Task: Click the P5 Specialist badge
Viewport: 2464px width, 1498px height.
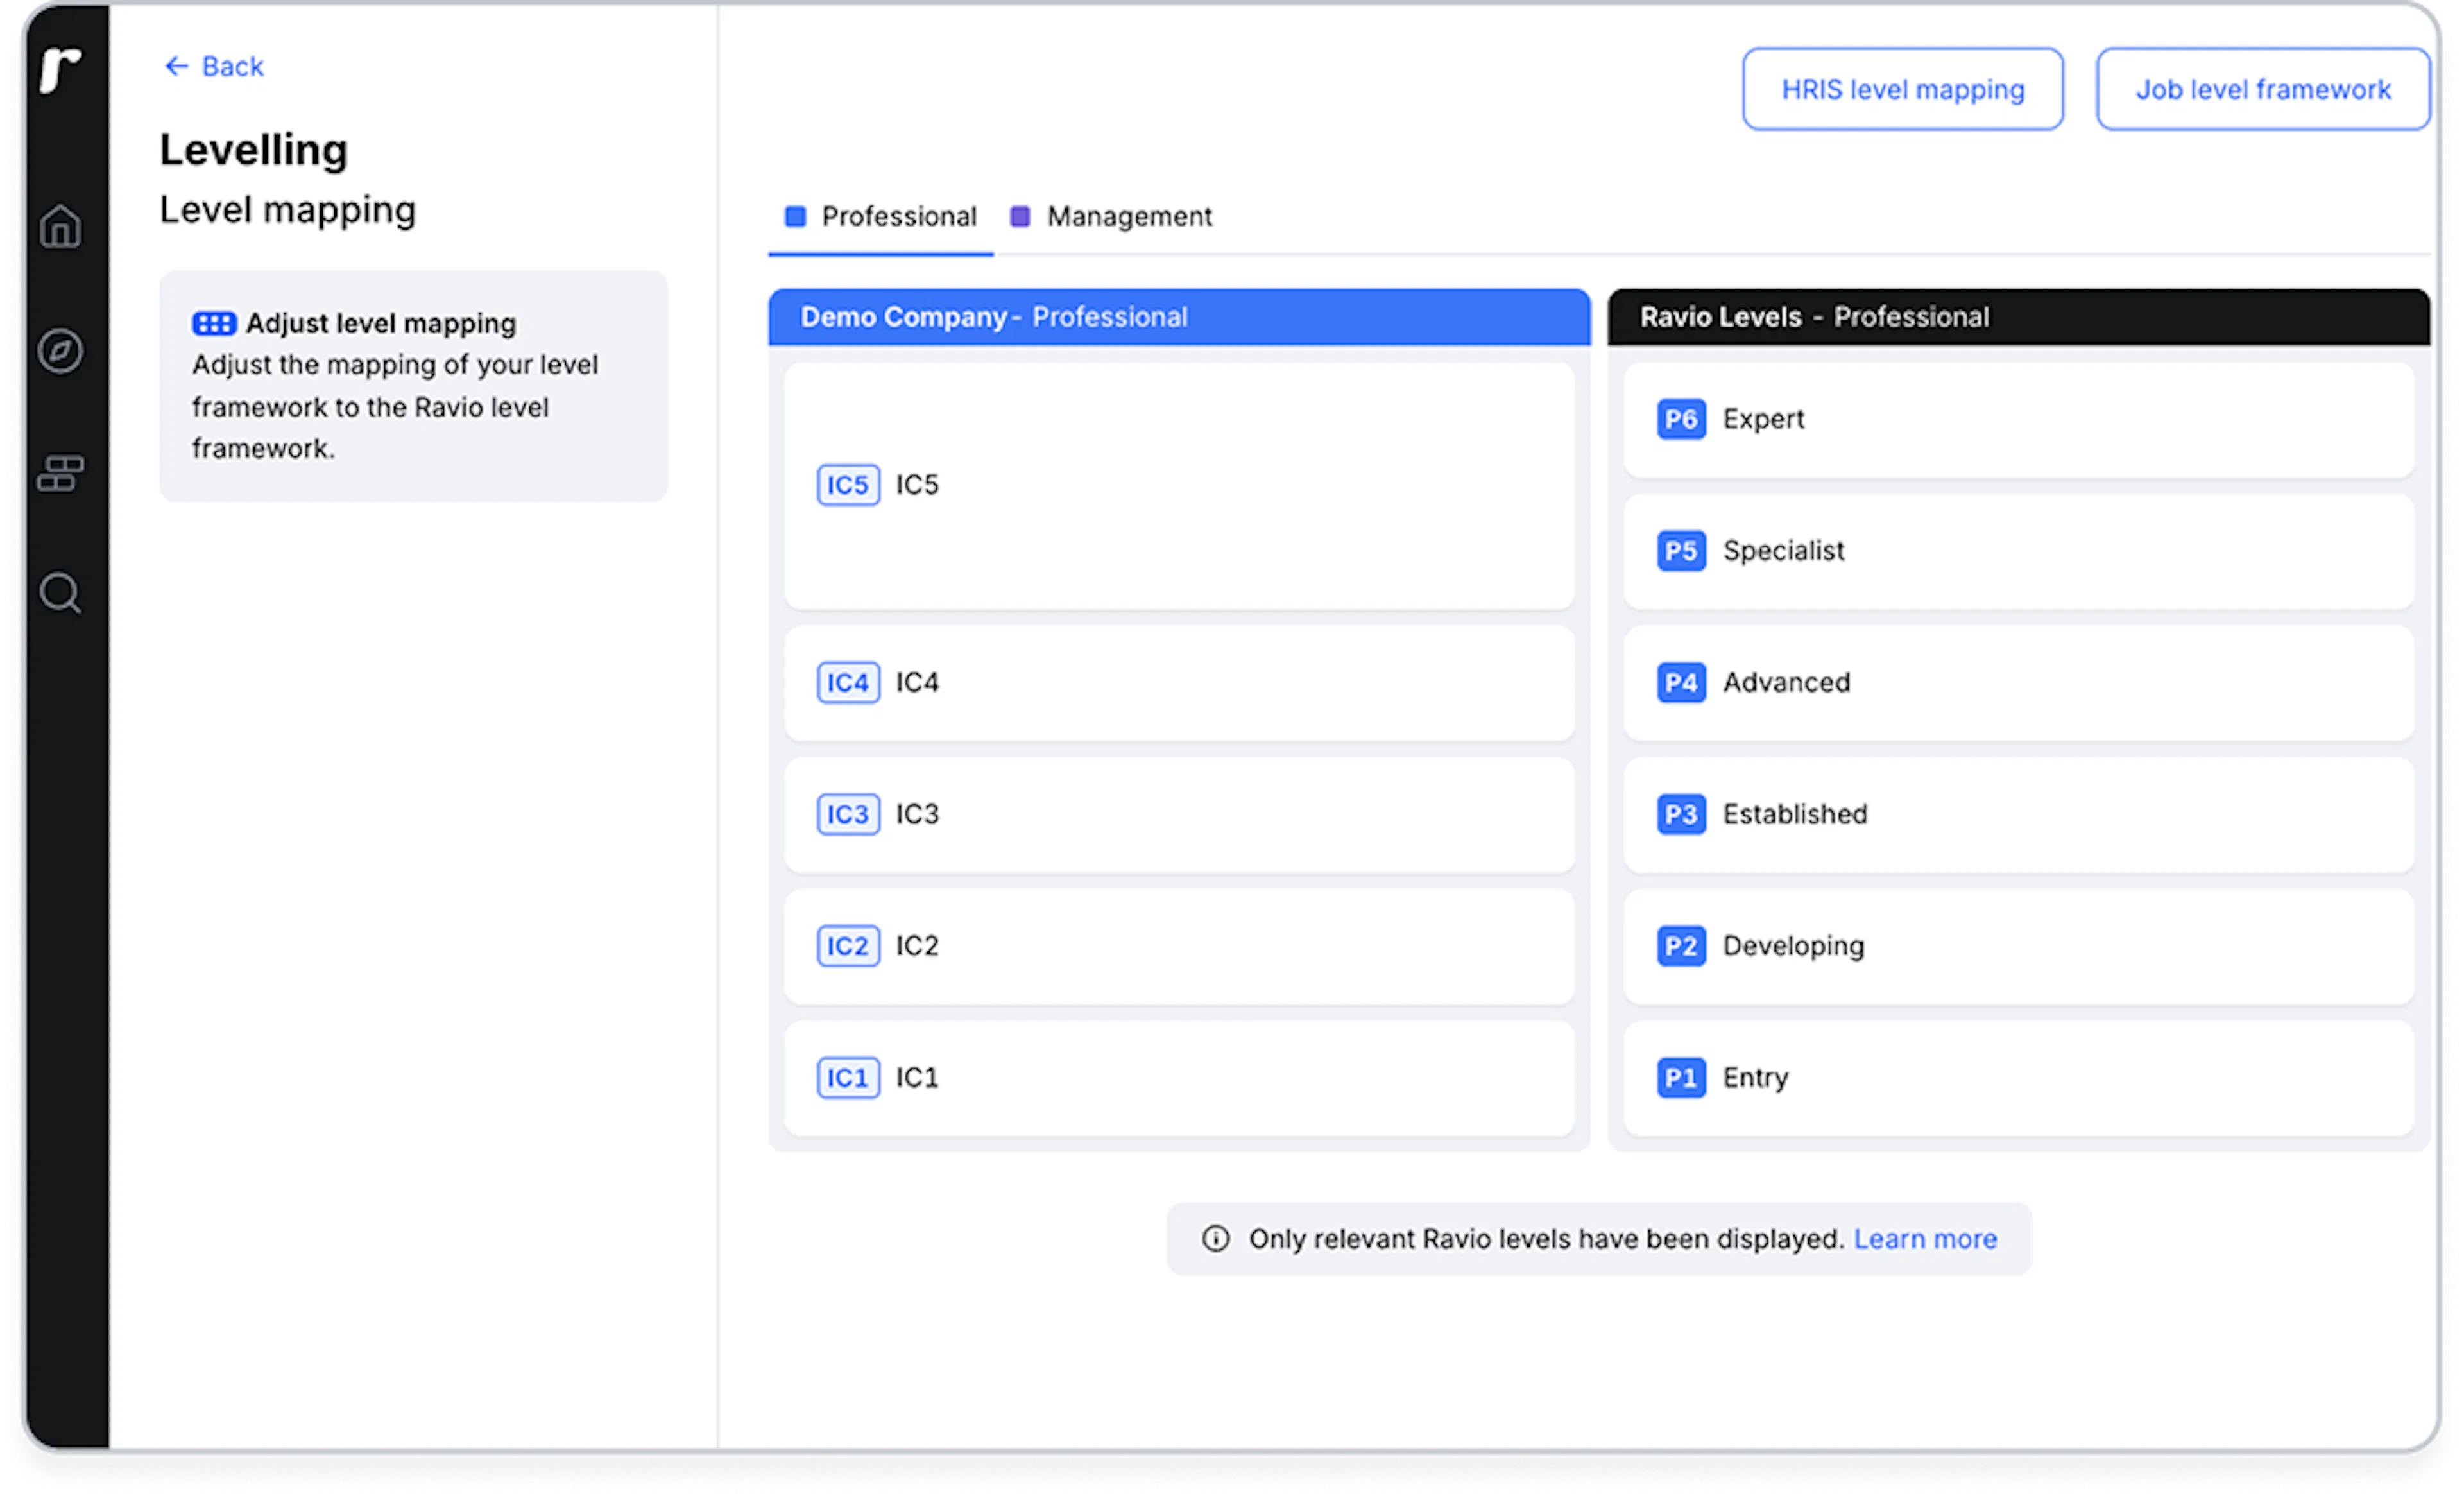Action: click(1681, 551)
